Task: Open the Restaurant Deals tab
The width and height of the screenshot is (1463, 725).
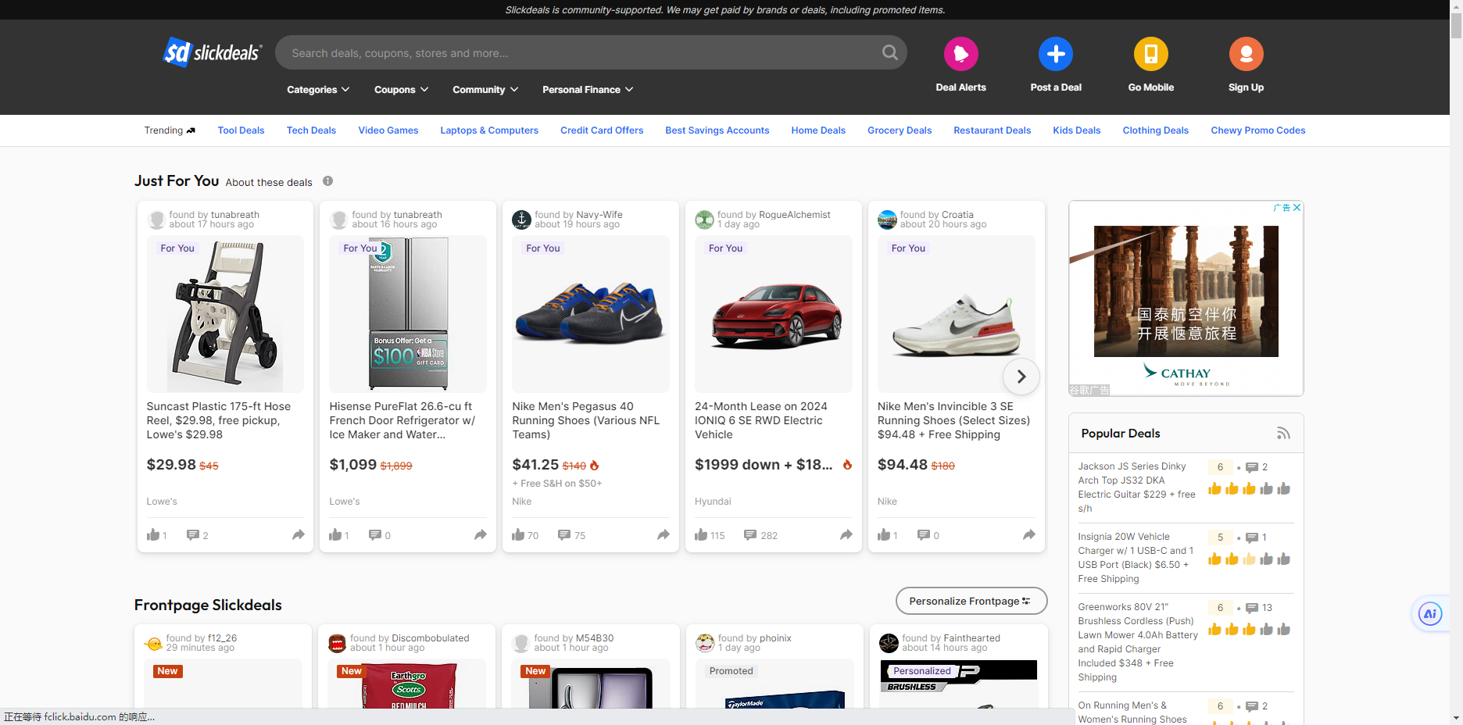Action: click(x=993, y=130)
